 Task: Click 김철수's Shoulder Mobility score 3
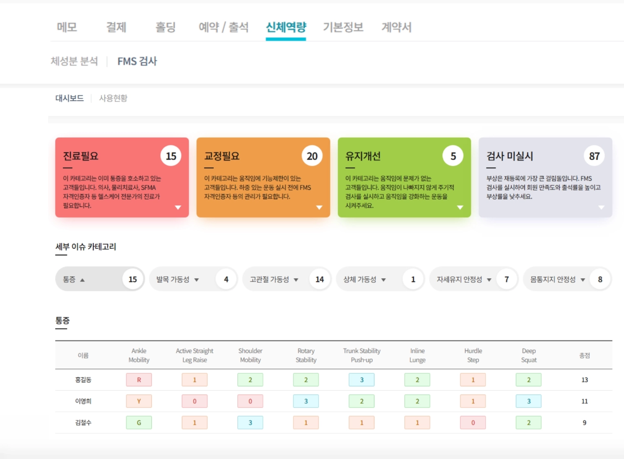coord(250,423)
